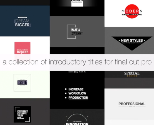Click the gold stars under Special
Screen dimensions: 154x125
132,76
